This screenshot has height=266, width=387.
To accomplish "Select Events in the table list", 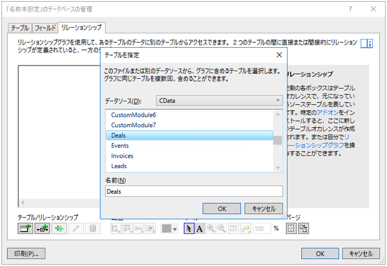I will click(120, 146).
